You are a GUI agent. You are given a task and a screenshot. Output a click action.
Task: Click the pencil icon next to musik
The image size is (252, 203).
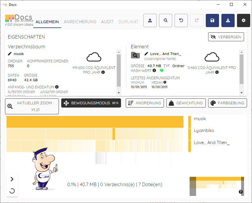(x=10, y=54)
